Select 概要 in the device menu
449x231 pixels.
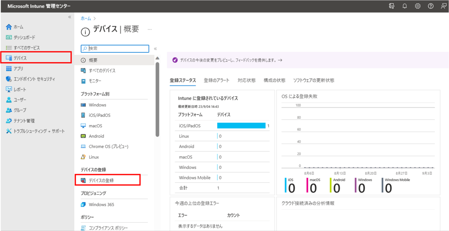tap(114, 60)
